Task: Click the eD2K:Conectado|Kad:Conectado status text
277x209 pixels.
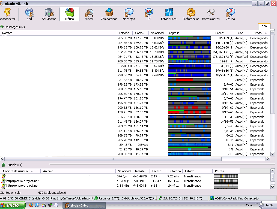Action: click(237, 198)
